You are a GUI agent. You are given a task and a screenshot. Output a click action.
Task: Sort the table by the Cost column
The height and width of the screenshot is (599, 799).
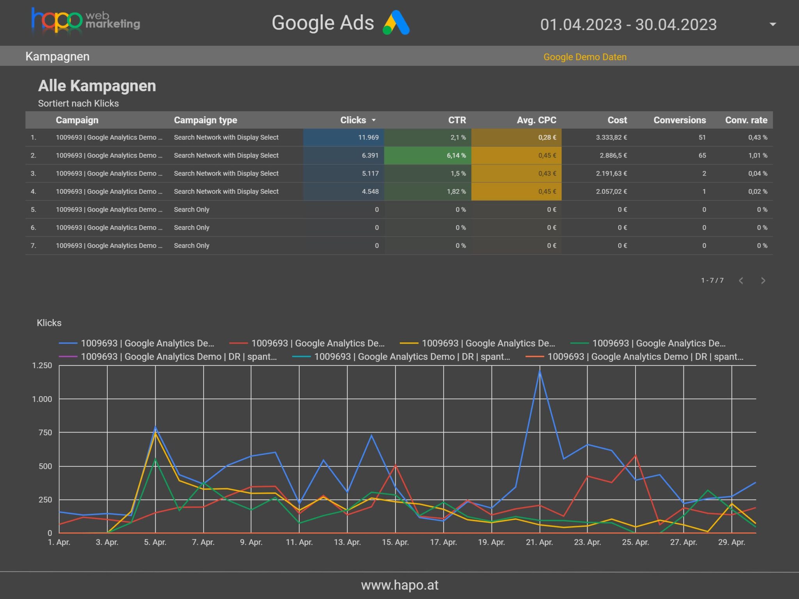click(617, 121)
